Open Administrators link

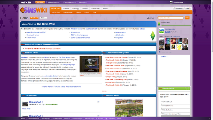[120, 32]
